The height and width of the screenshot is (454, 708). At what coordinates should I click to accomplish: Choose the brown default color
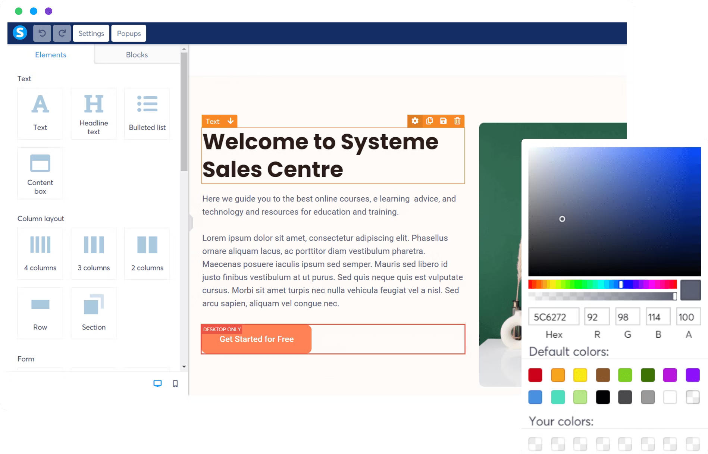pyautogui.click(x=603, y=375)
